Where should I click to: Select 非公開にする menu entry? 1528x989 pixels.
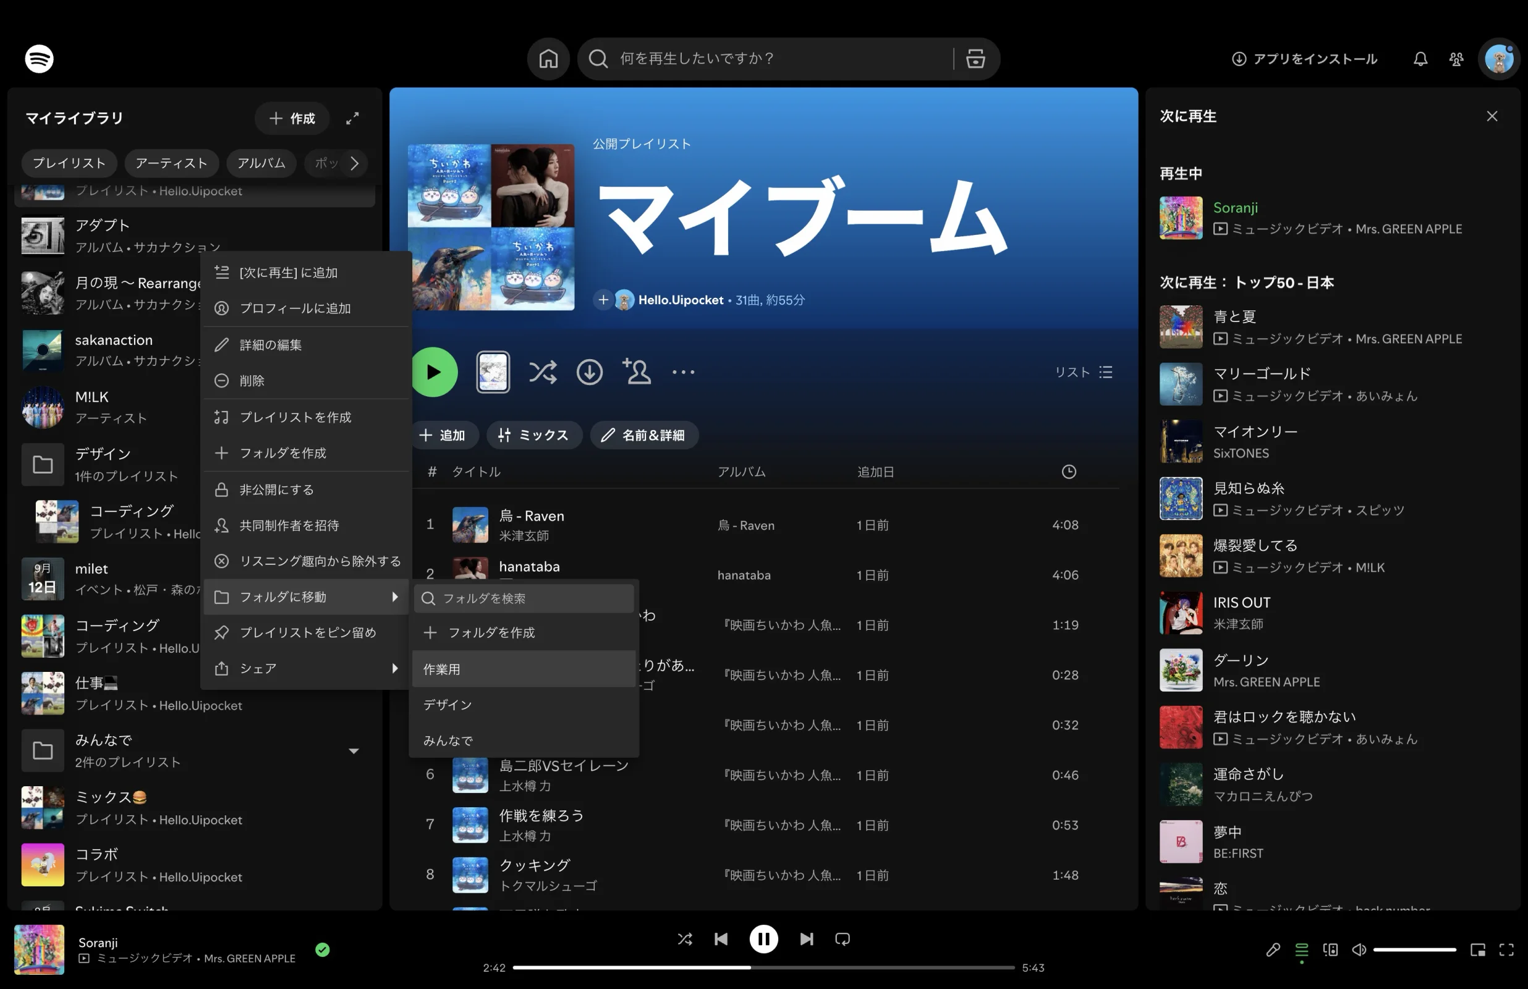point(305,490)
